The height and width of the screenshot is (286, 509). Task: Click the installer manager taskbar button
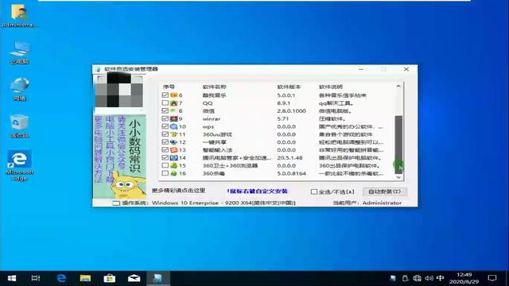[x=157, y=278]
